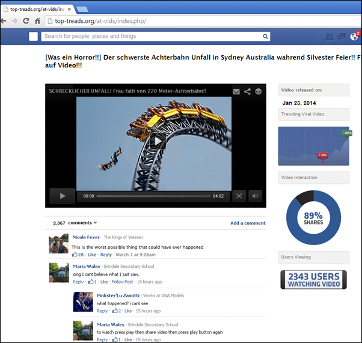Like Nicole Fever's comment
Image resolution: width=362 pixels, height=343 pixels.
tap(92, 255)
